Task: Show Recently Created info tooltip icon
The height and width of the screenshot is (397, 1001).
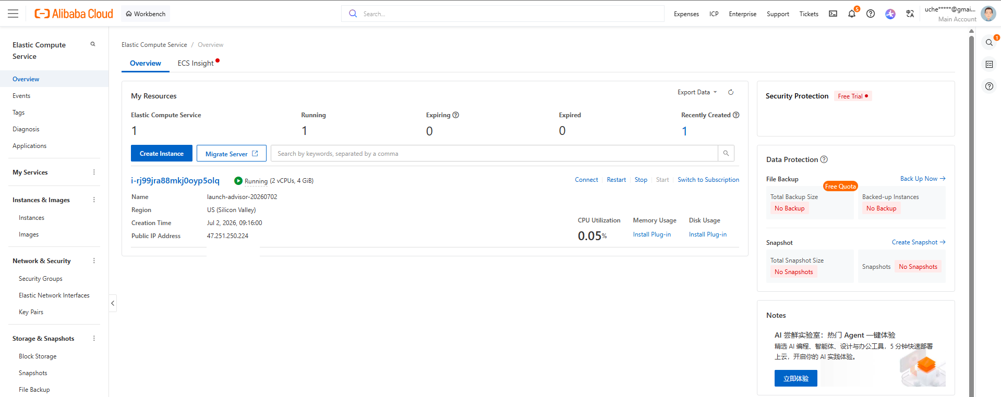Action: click(736, 115)
